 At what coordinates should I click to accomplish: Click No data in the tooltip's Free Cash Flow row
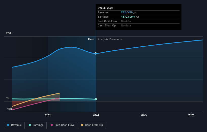(126, 21)
